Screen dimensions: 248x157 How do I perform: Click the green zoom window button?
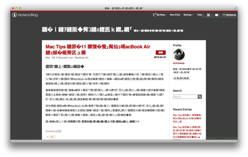point(20,8)
